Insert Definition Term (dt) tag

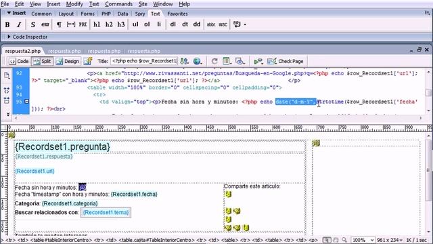[x=185, y=24]
